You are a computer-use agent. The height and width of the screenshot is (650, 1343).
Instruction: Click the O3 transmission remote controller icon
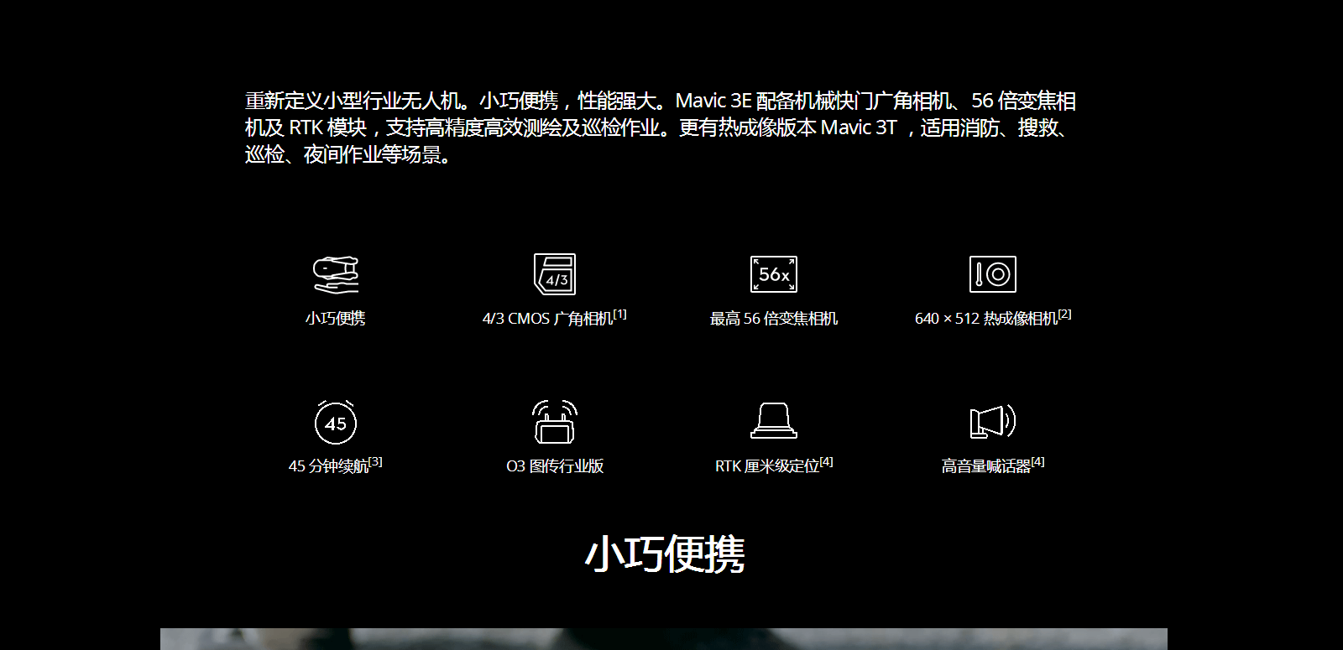click(x=555, y=422)
